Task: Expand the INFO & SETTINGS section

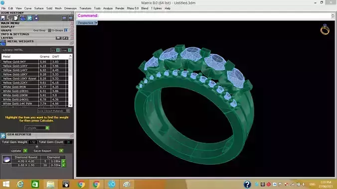Action: click(x=15, y=34)
